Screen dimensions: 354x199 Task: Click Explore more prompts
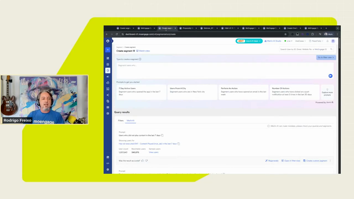[x=327, y=92]
